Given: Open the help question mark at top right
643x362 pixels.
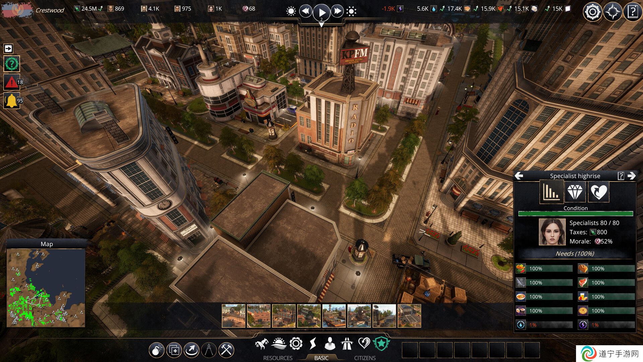Looking at the screenshot, I should (x=633, y=12).
